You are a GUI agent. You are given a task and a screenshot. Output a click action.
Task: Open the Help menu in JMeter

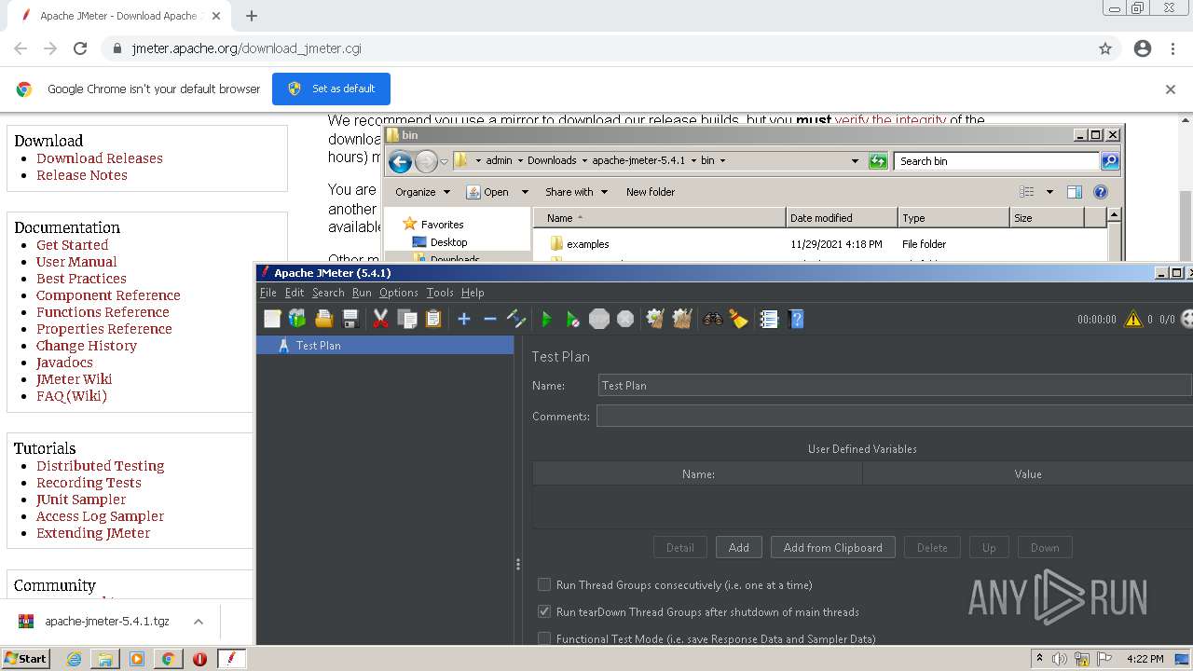473,292
